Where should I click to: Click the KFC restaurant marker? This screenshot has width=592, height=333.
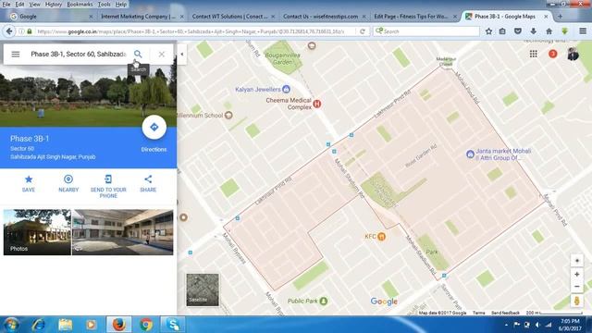(381, 237)
